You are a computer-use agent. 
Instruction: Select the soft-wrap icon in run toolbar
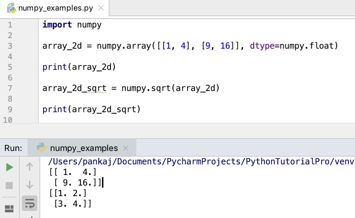click(30, 203)
